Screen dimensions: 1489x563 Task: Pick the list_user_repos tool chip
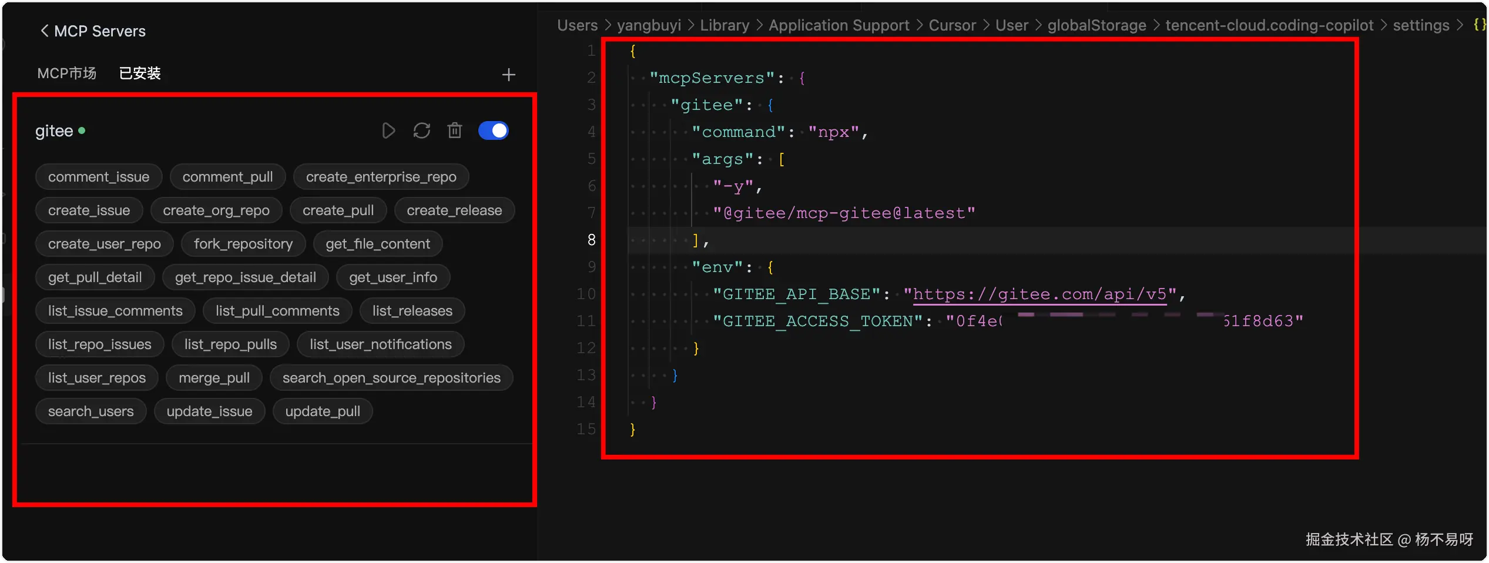tap(97, 378)
